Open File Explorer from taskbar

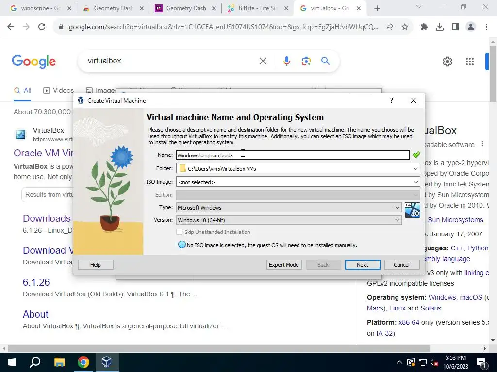(x=59, y=362)
